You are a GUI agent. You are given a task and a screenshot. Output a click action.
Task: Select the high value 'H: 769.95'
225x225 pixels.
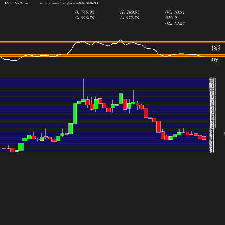(x=130, y=12)
